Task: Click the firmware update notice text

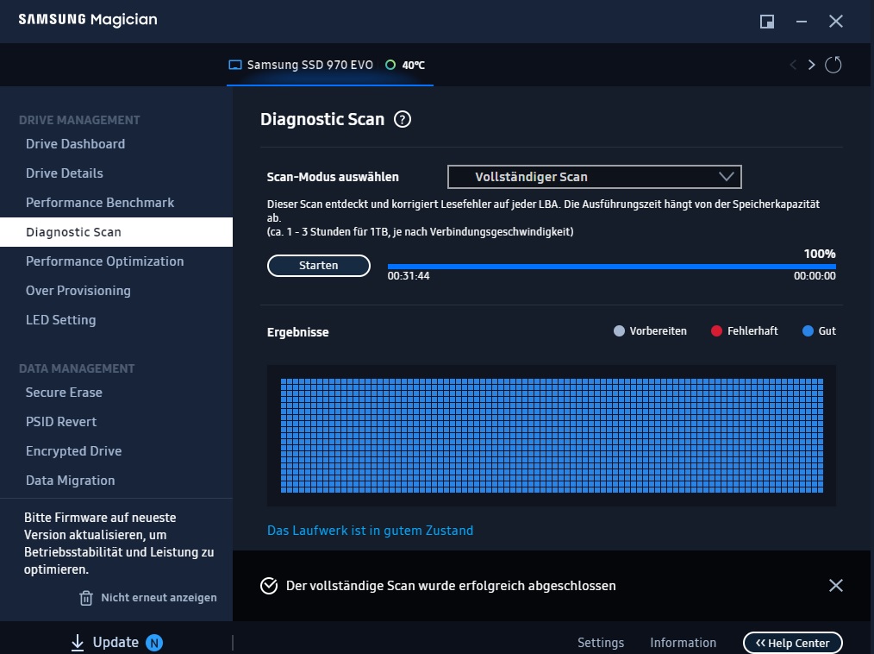Action: tap(119, 544)
